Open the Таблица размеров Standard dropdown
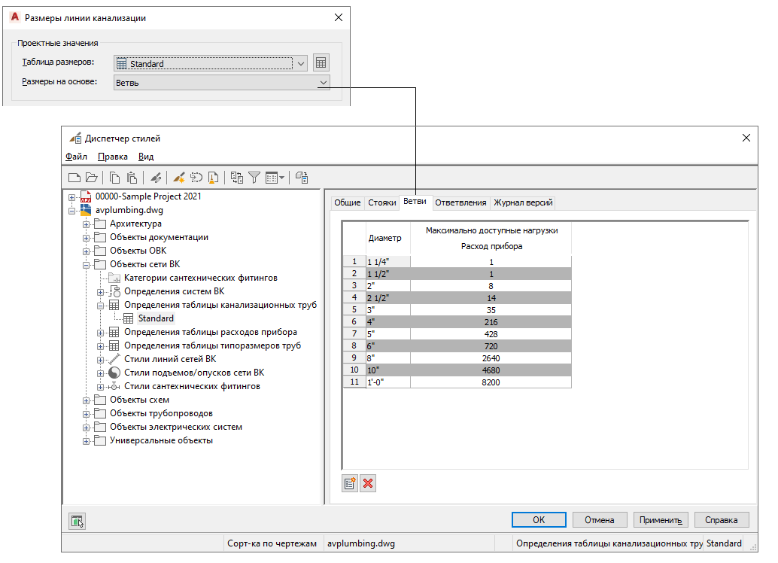The width and height of the screenshot is (778, 563). (211, 63)
